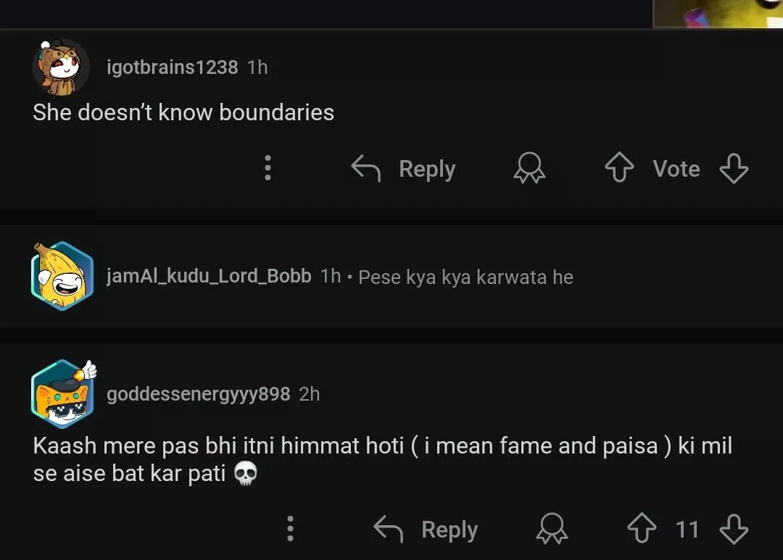Tap goddessenergyyy898's cat avatar
The height and width of the screenshot is (560, 783).
(63, 394)
